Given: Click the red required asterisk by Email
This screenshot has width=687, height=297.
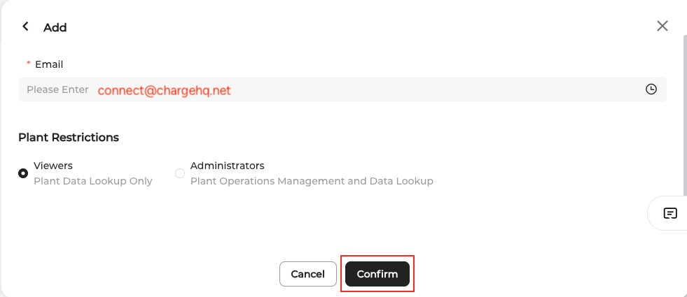Looking at the screenshot, I should pyautogui.click(x=29, y=64).
